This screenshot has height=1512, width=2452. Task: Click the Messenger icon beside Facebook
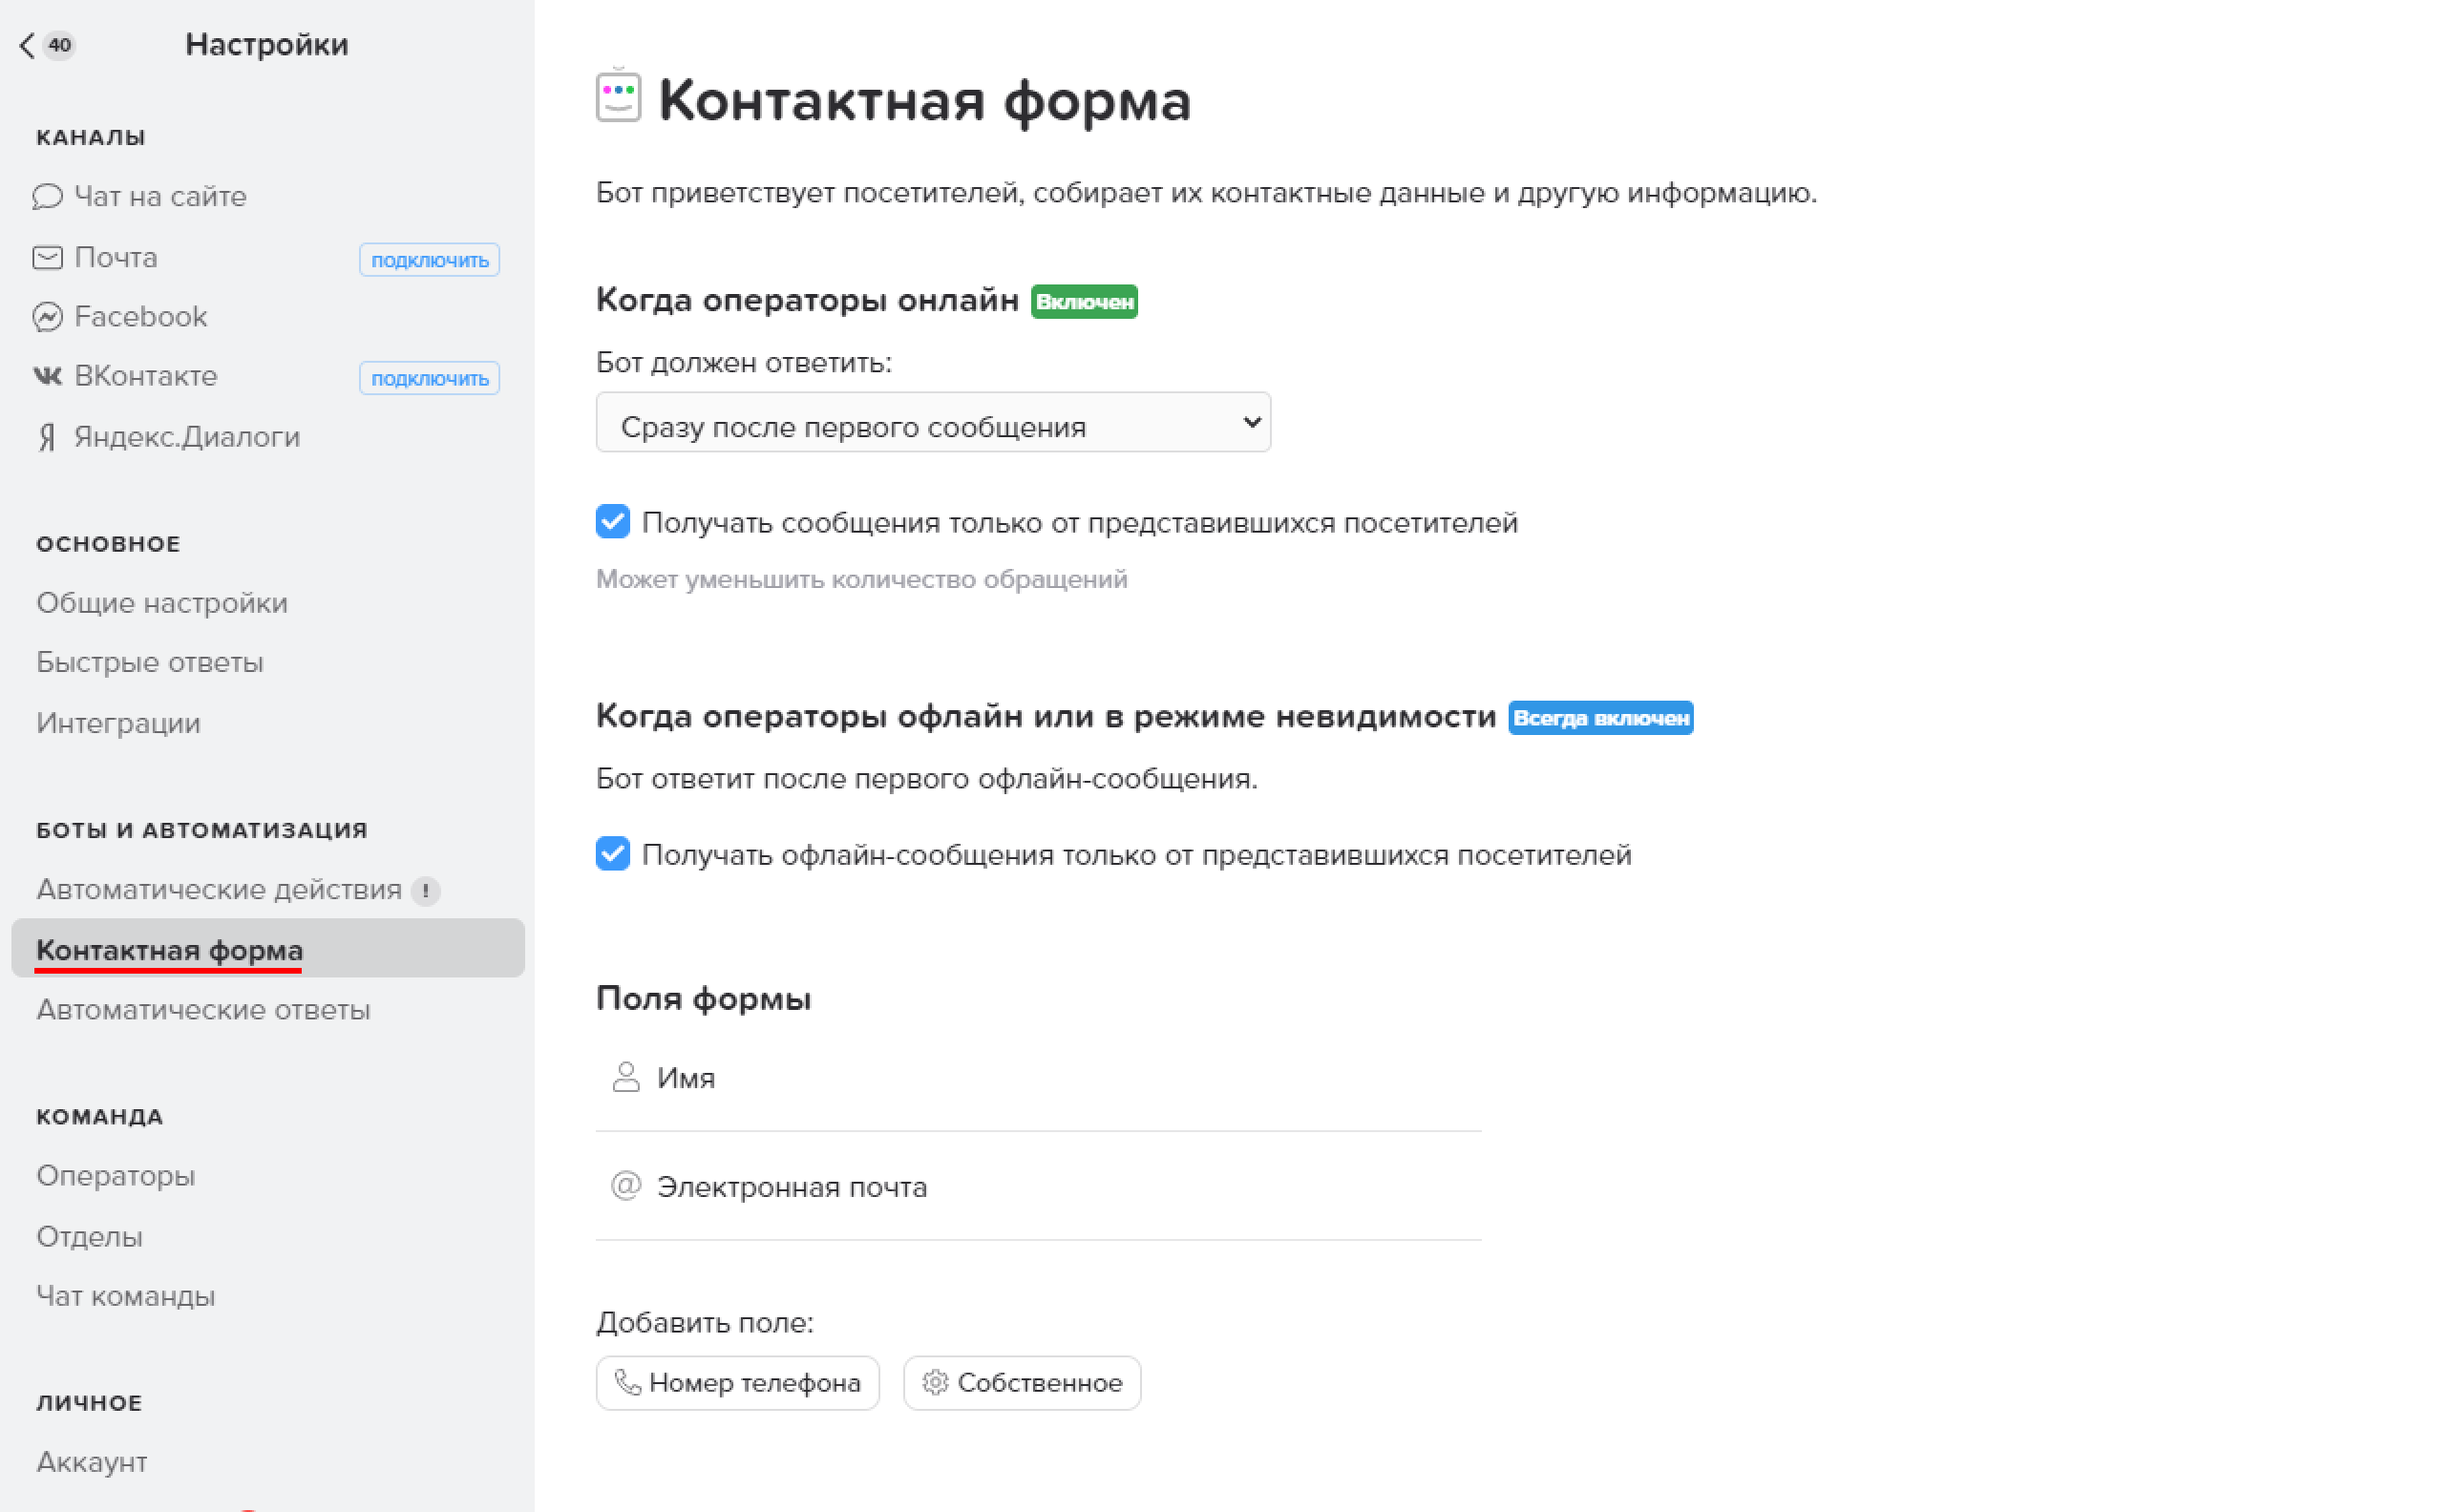(x=47, y=317)
